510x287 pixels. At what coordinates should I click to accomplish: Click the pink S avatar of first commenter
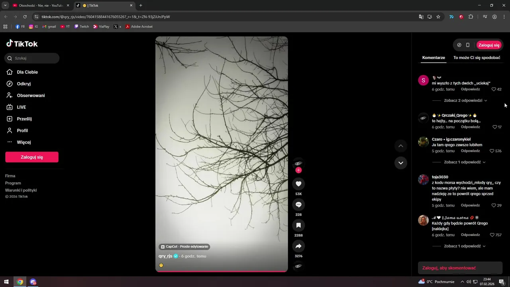click(423, 80)
